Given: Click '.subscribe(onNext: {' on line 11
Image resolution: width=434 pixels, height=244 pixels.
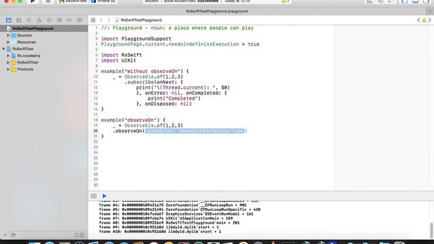Looking at the screenshot, I should pyautogui.click(x=154, y=82).
